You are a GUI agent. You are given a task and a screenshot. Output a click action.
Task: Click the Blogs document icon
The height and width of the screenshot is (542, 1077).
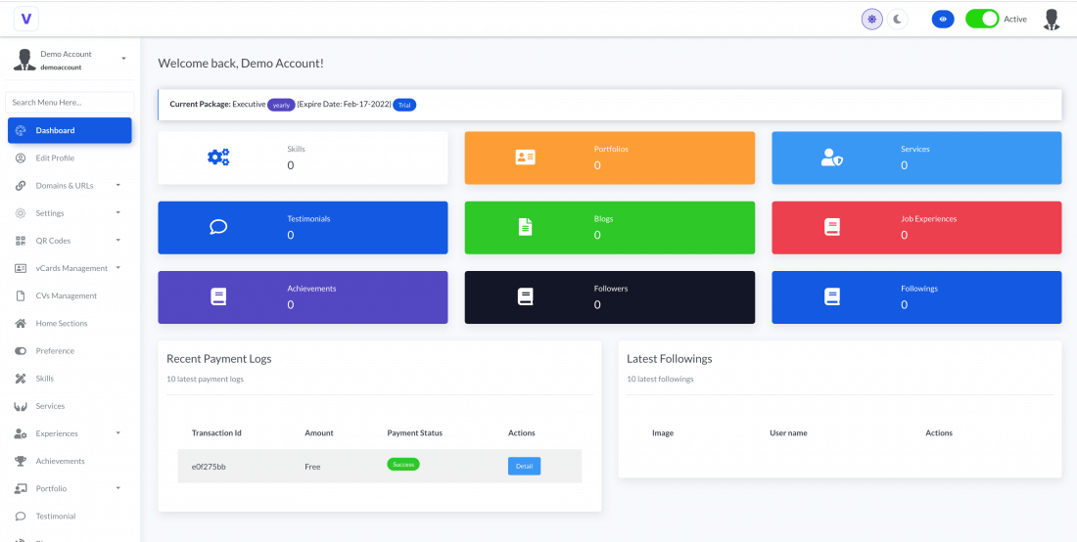pyautogui.click(x=526, y=227)
